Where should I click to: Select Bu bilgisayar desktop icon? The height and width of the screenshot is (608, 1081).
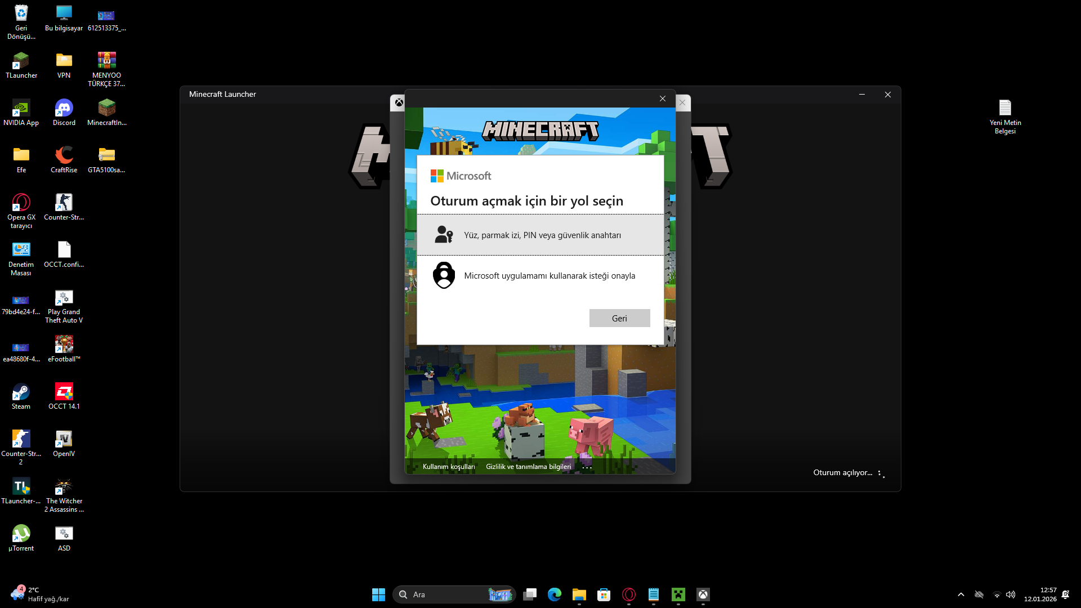point(64,18)
